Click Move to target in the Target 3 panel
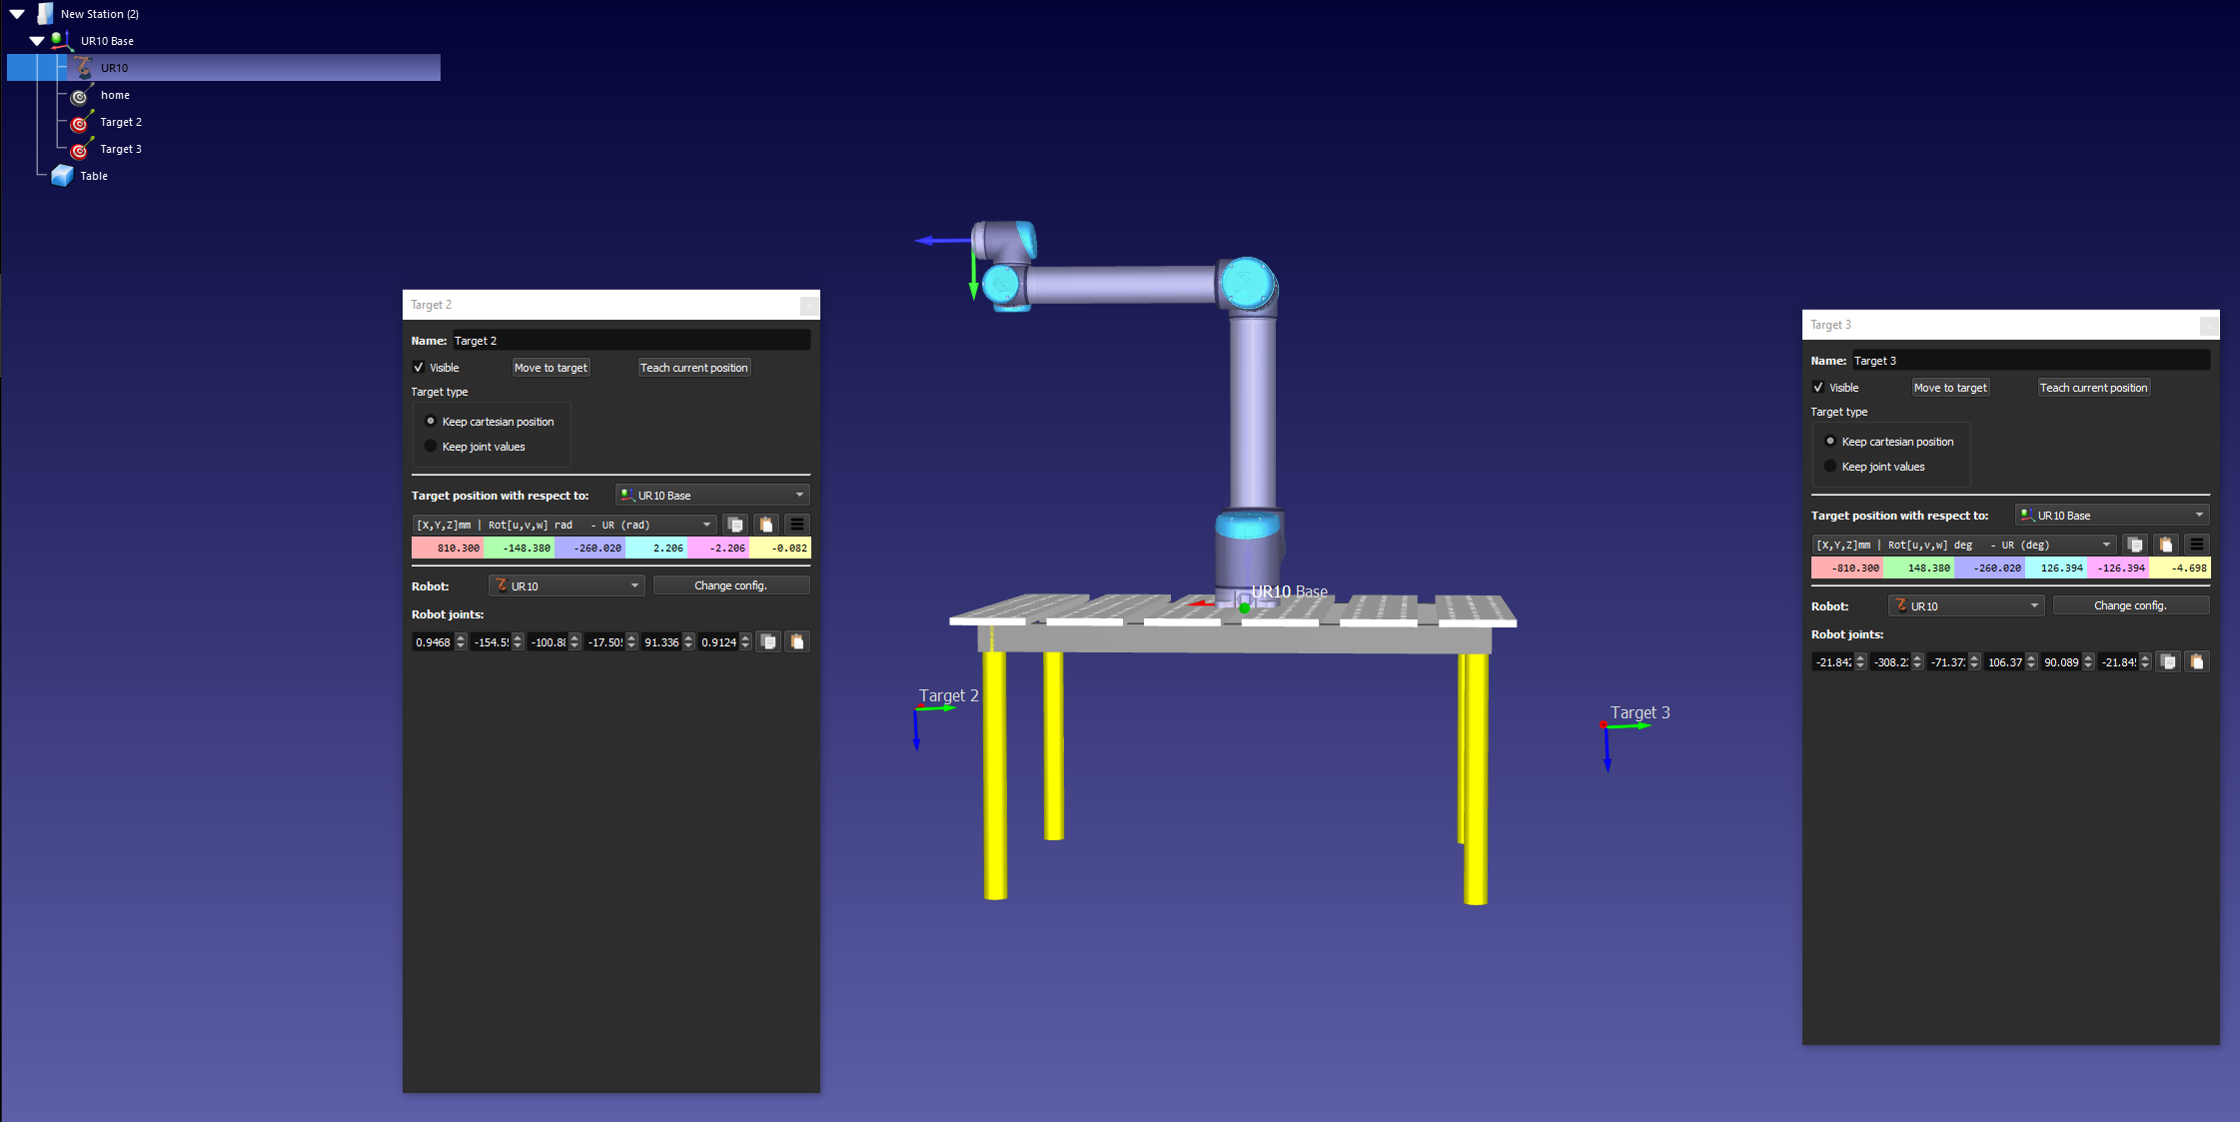The image size is (2240, 1122). pyautogui.click(x=1950, y=388)
